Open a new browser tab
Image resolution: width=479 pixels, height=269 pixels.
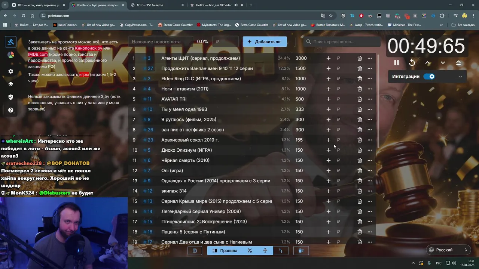point(251,5)
